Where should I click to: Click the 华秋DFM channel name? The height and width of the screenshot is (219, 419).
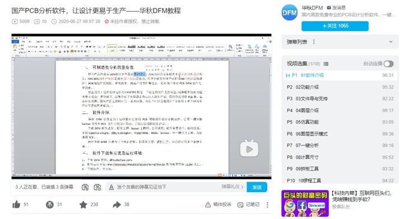point(312,7)
